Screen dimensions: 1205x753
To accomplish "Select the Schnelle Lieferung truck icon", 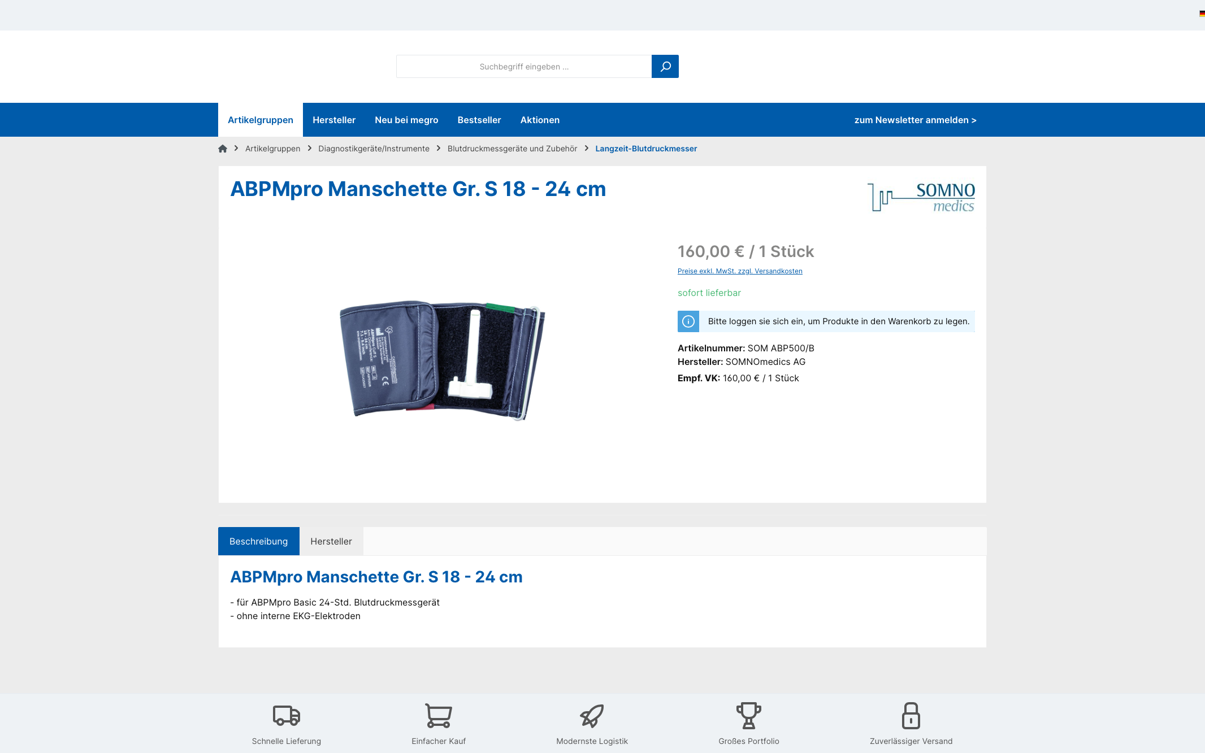I will [287, 716].
